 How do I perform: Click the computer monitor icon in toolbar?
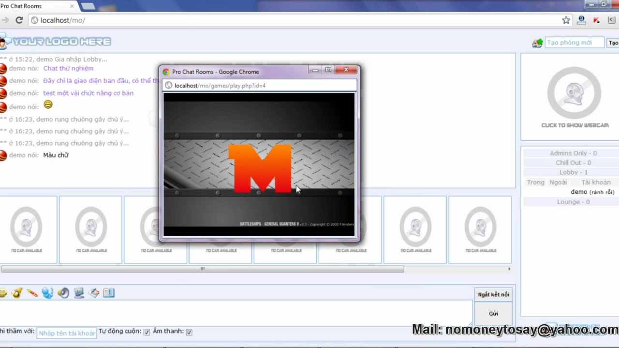[x=79, y=293]
